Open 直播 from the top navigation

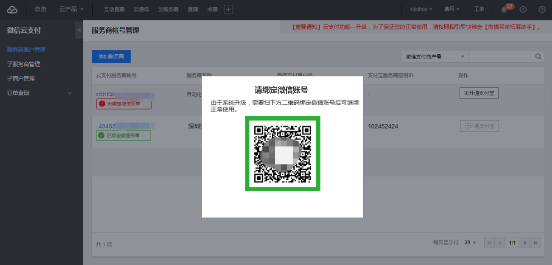pyautogui.click(x=192, y=9)
